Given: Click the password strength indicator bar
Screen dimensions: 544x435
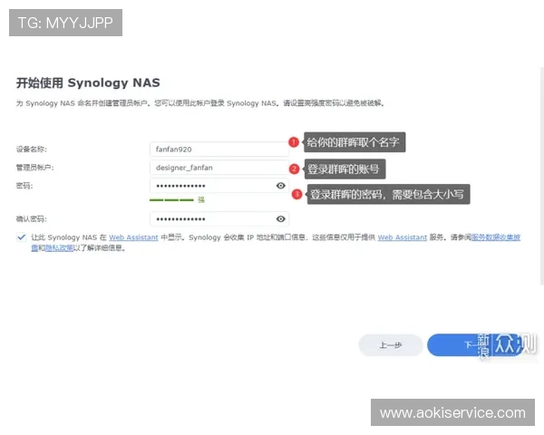Looking at the screenshot, I should [171, 199].
